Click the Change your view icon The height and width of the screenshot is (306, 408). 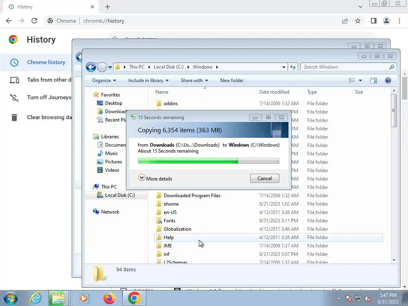351,80
